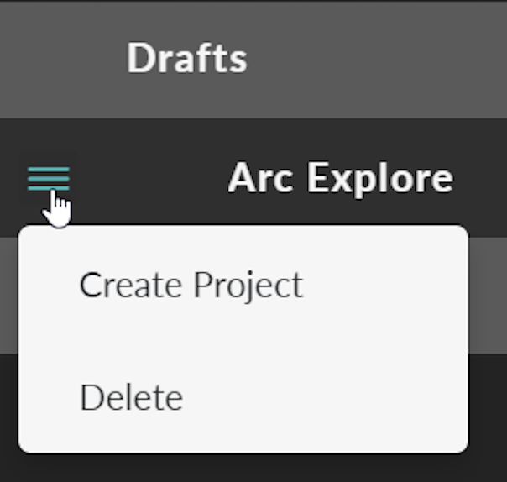Delete the Arc Explore draft via menu
This screenshot has height=482, width=507.
point(132,397)
